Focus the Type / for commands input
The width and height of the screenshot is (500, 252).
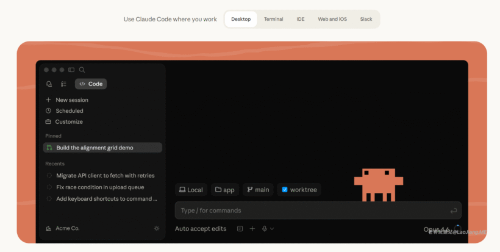point(318,211)
